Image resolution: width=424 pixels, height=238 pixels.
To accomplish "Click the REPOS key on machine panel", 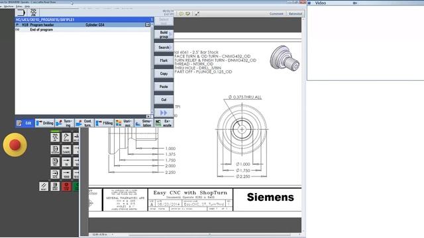I will (66, 137).
